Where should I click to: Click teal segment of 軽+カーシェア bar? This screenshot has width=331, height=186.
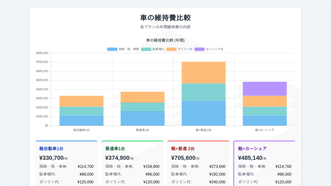(265, 111)
